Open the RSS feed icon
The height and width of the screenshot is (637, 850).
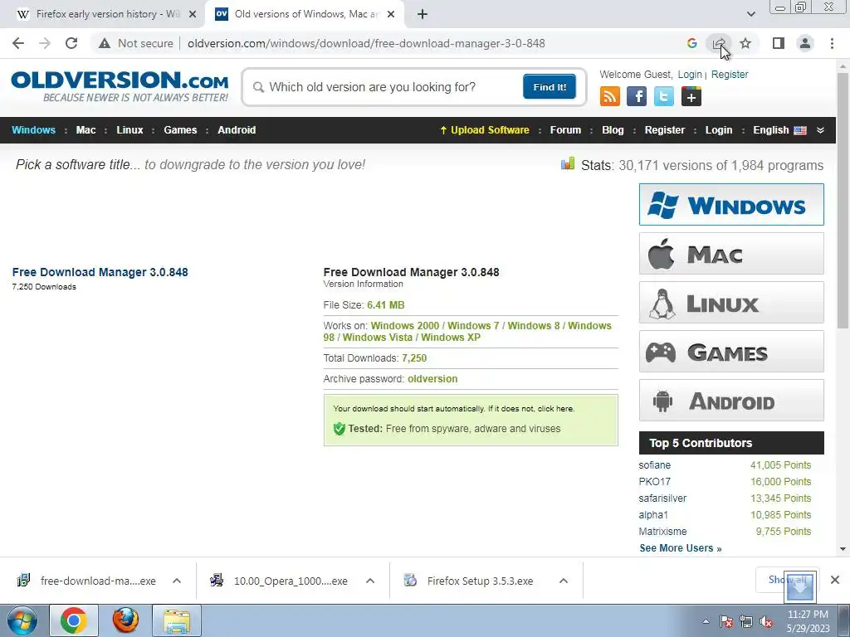click(609, 97)
